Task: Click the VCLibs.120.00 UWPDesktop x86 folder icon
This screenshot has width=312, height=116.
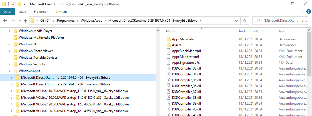Action: pyautogui.click(x=18, y=111)
